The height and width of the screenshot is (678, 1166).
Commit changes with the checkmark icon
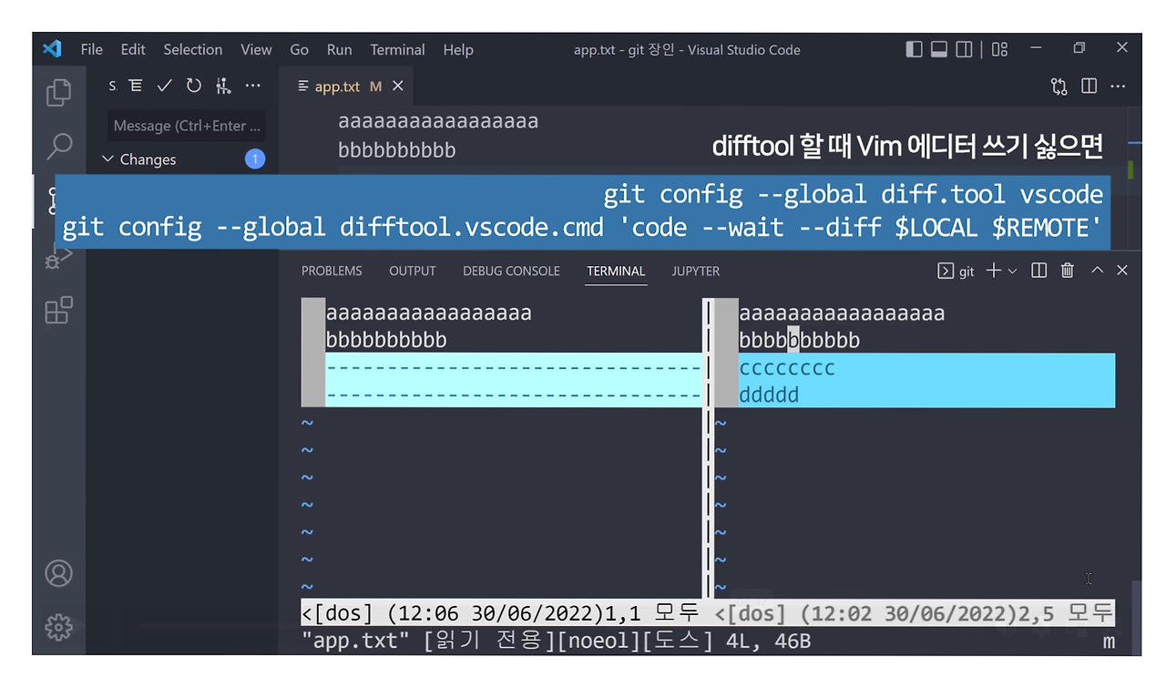pos(164,86)
